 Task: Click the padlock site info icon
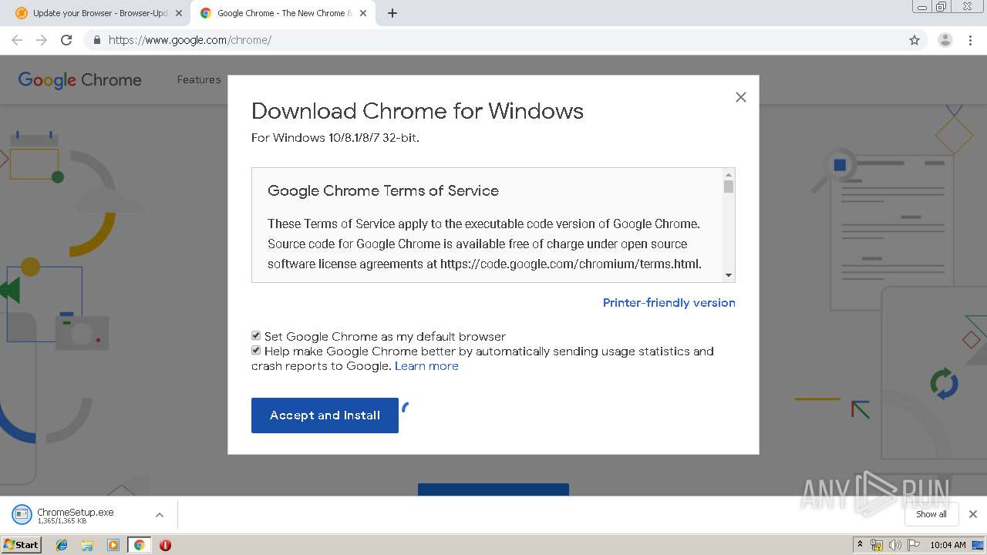(96, 40)
